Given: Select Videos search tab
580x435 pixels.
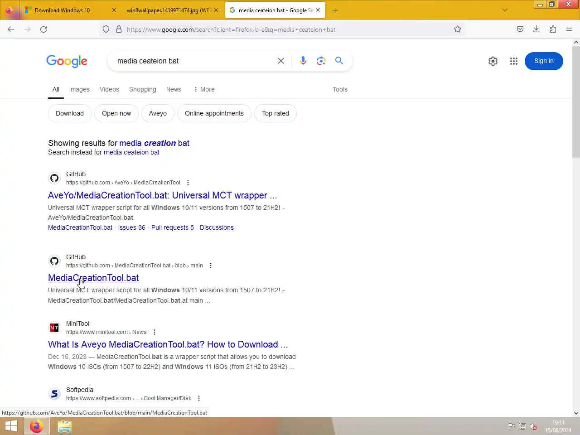Looking at the screenshot, I should click(x=109, y=89).
